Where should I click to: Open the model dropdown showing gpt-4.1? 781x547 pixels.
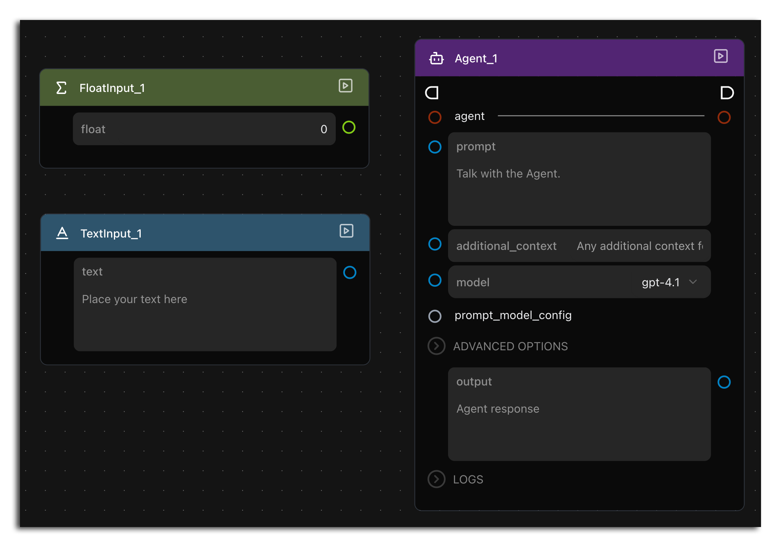coord(579,282)
